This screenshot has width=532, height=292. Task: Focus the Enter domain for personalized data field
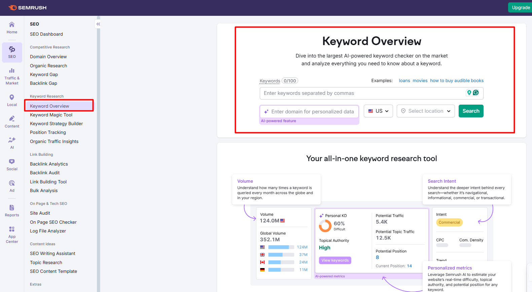(x=309, y=112)
